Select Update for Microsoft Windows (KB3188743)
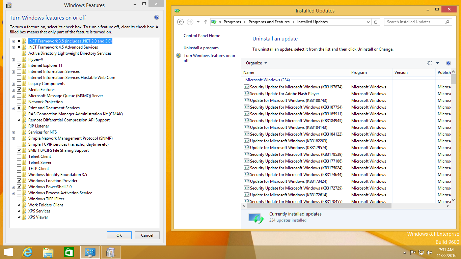This screenshot has width=461, height=259. click(x=289, y=100)
